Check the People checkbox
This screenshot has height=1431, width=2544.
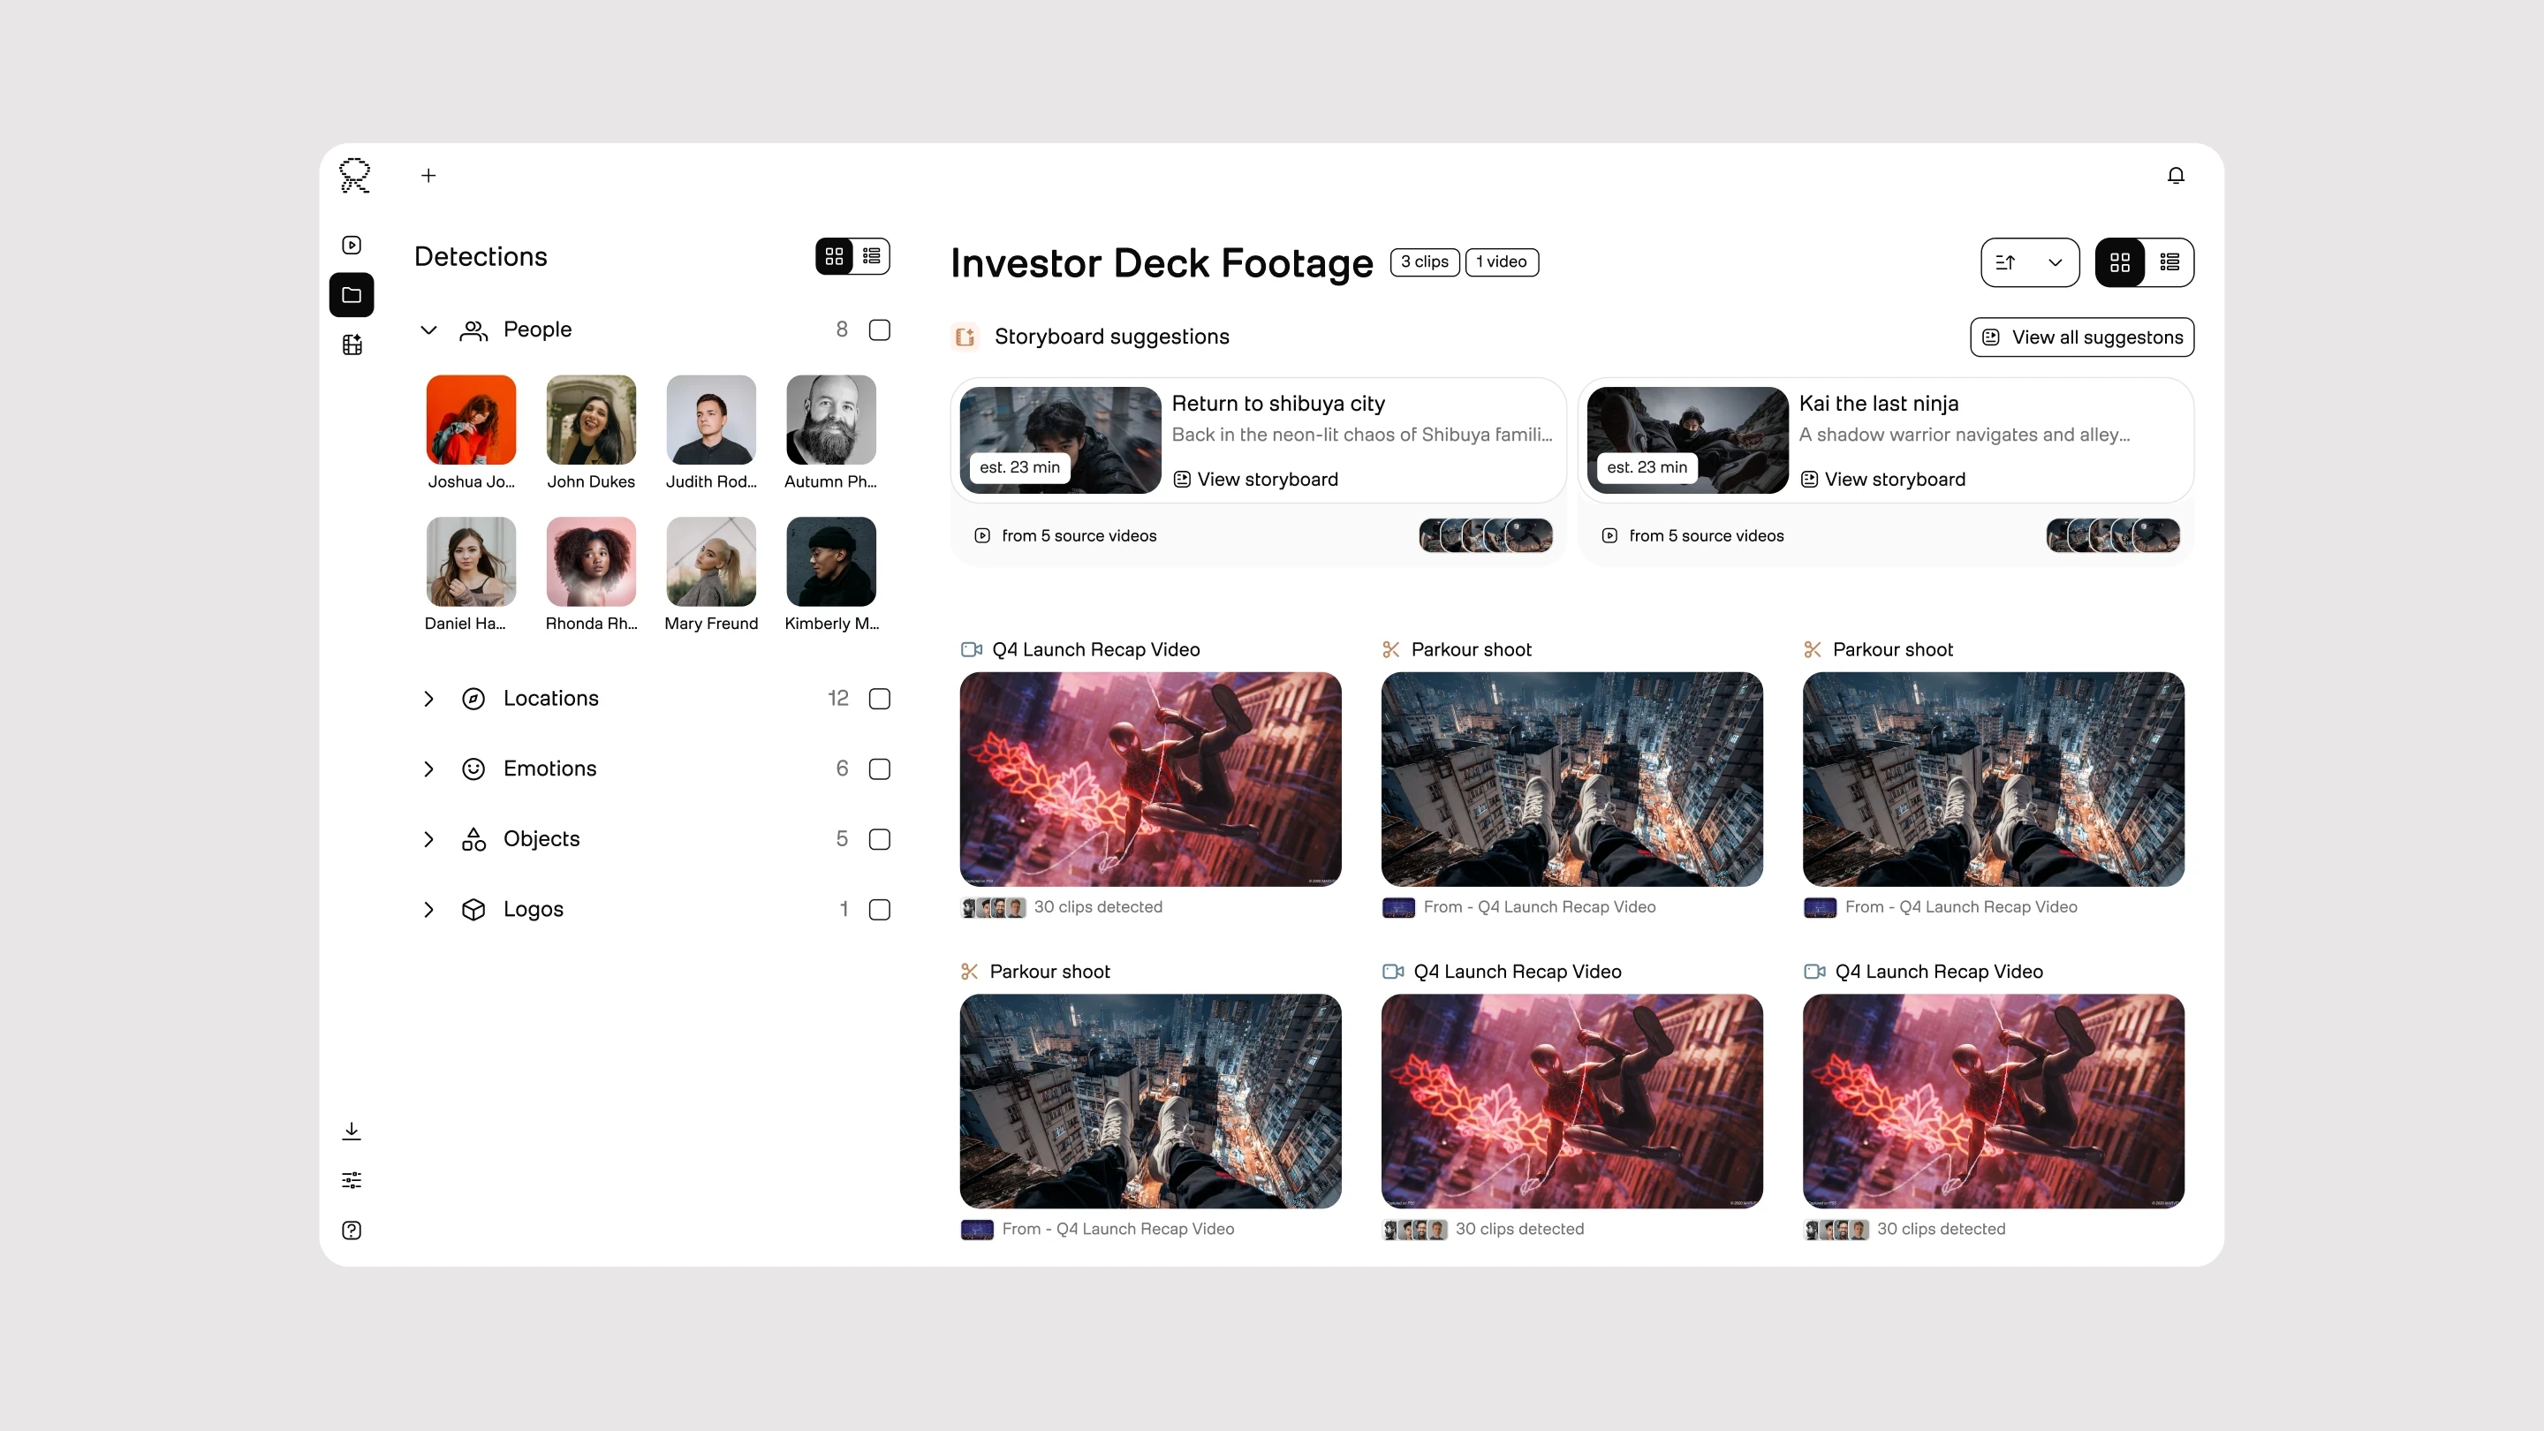[880, 331]
